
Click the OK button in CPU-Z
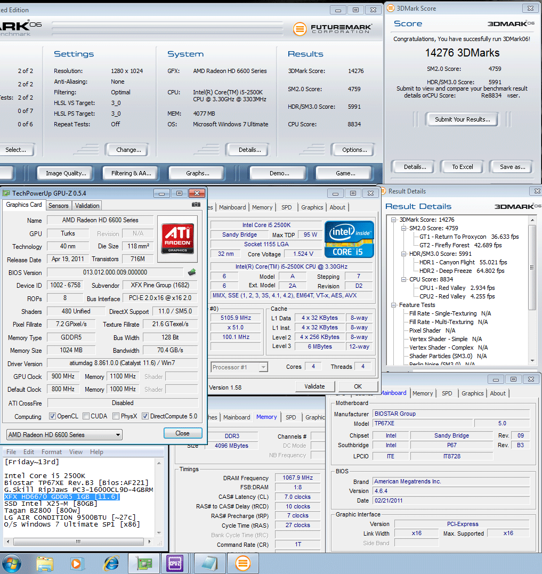(x=358, y=386)
